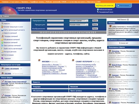The height and width of the screenshot is (104, 139).
Task: Click the company icon beside Коралл
Action: [x=110, y=88]
